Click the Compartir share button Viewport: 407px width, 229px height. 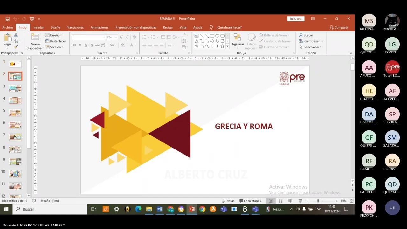coord(339,27)
